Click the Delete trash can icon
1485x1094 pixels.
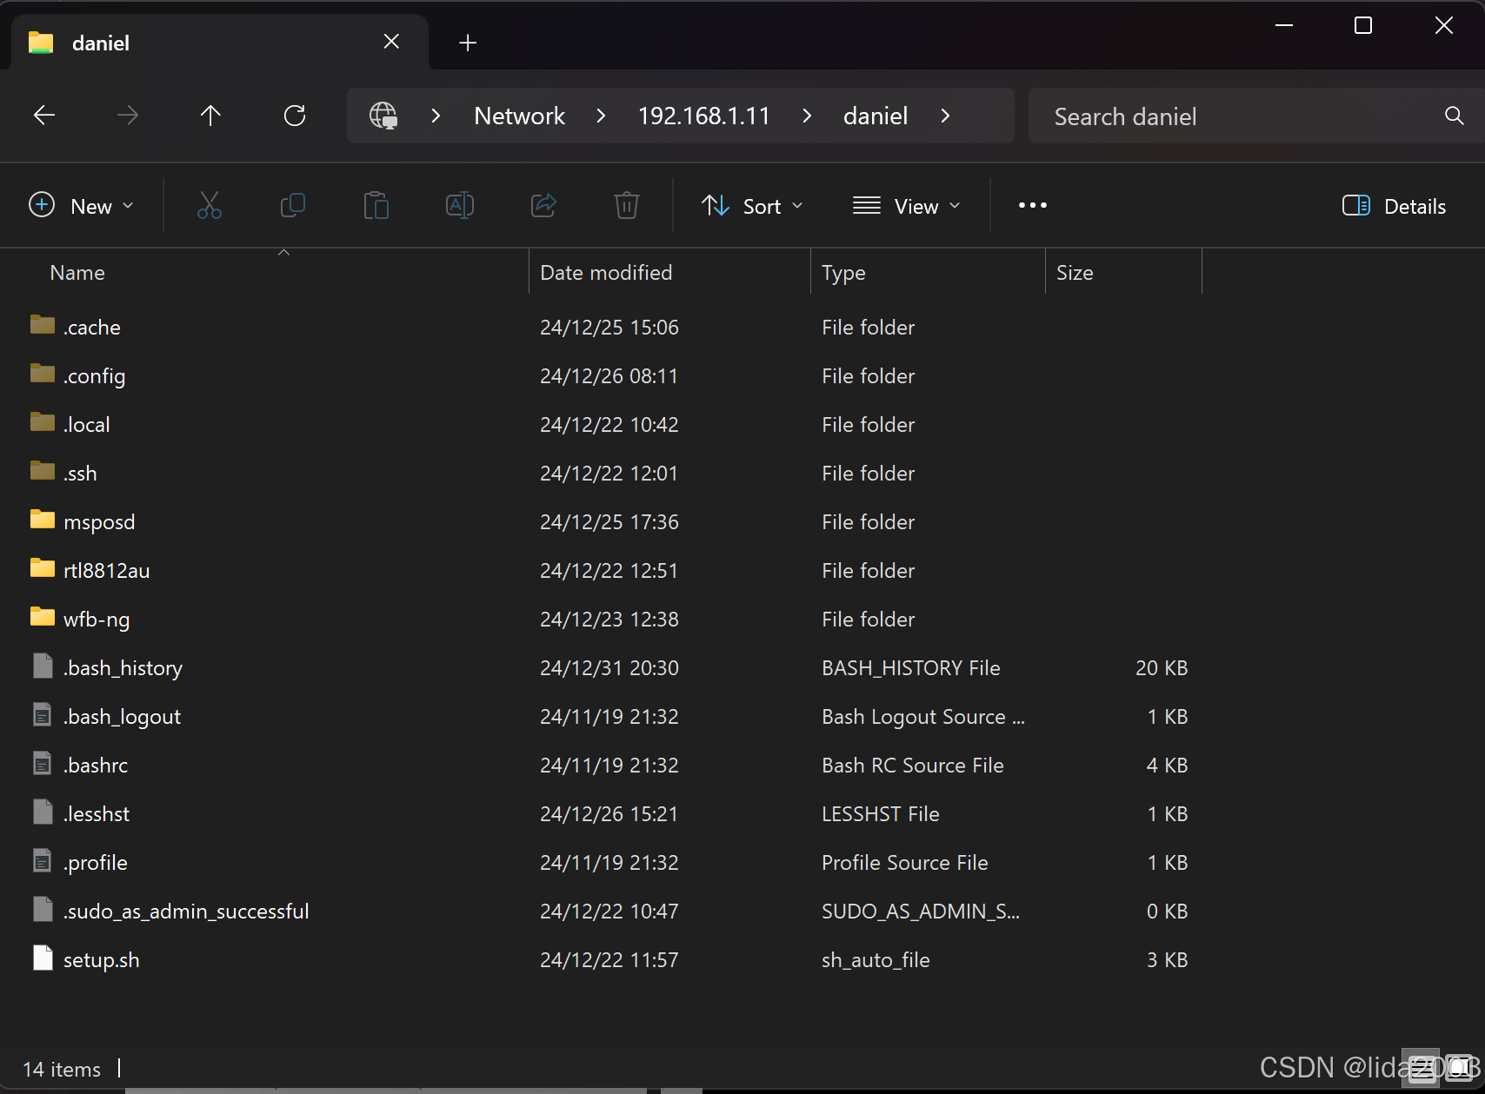[x=627, y=206]
